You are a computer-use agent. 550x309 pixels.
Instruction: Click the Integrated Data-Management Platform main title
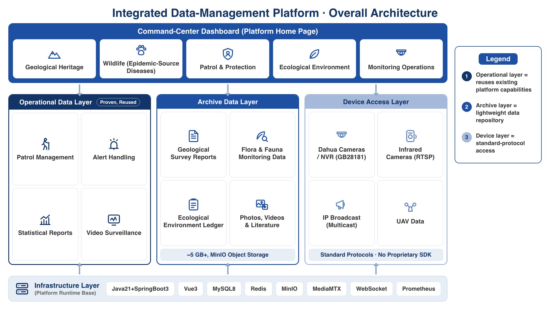275,13
